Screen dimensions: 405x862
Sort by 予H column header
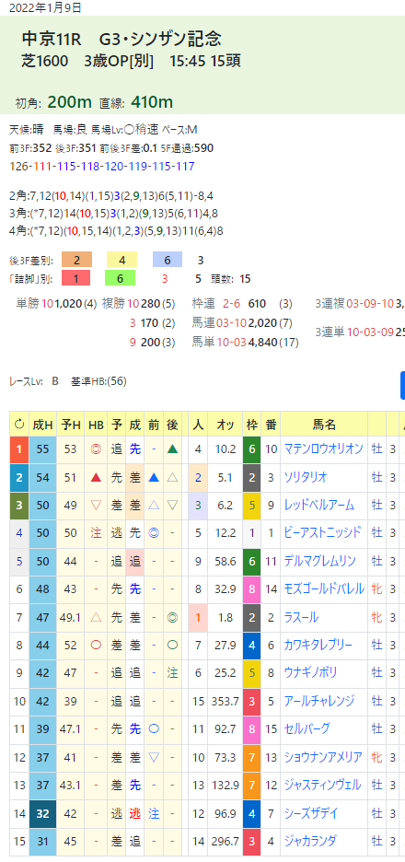[x=70, y=424]
